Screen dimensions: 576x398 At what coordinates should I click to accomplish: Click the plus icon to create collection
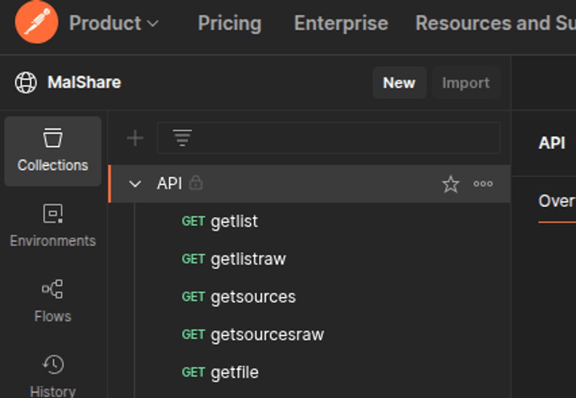click(x=135, y=138)
